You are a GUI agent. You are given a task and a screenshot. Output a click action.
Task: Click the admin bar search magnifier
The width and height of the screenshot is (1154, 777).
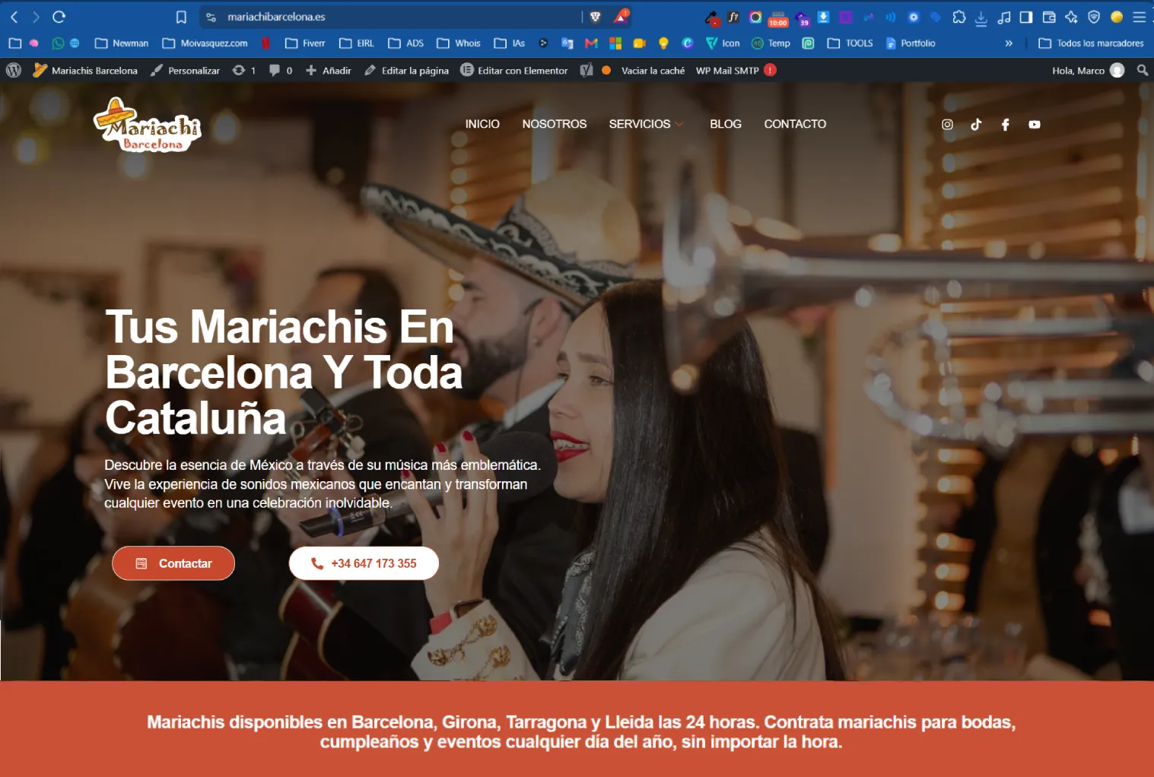click(x=1142, y=70)
